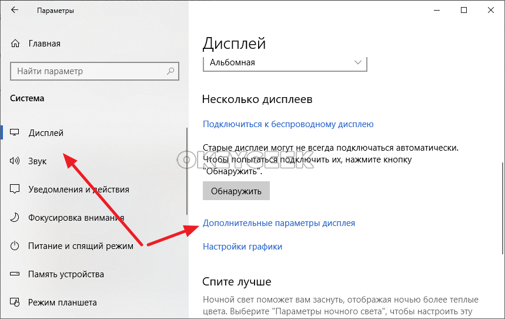Click the Уведомления и действия icon
The image size is (505, 319).
click(x=15, y=190)
